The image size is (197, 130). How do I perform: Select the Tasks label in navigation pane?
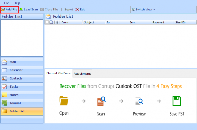pyautogui.click(x=14, y=87)
